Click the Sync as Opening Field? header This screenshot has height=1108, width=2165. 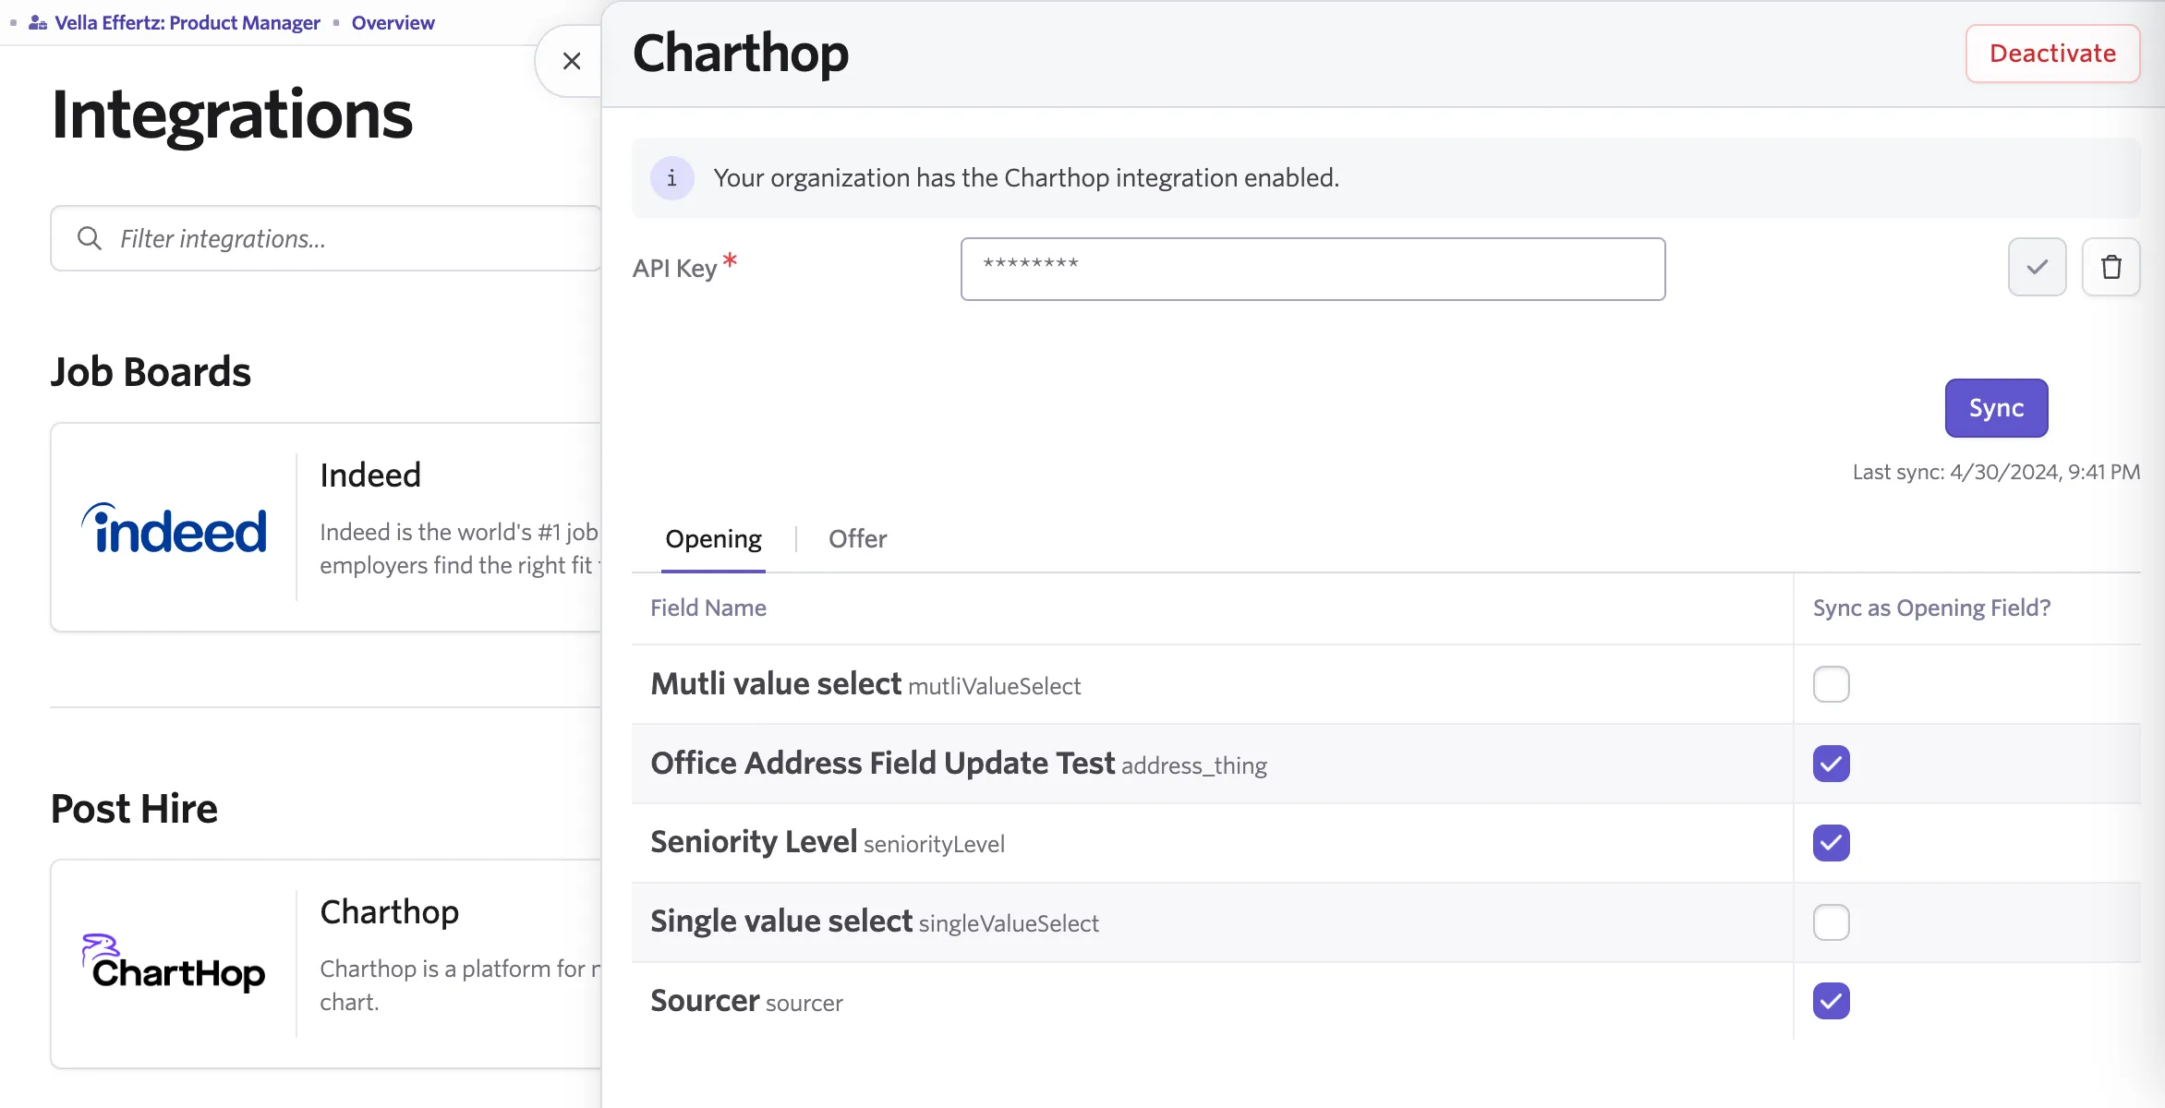1931,608
